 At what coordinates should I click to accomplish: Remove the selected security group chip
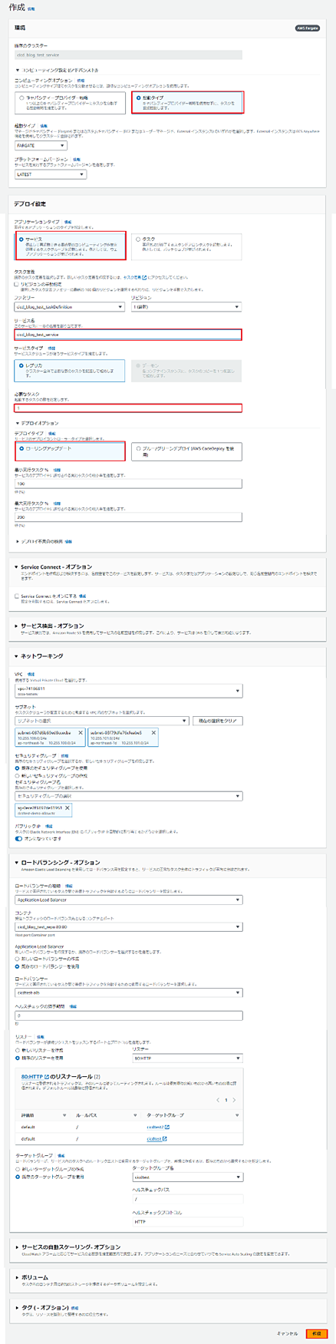click(x=68, y=807)
